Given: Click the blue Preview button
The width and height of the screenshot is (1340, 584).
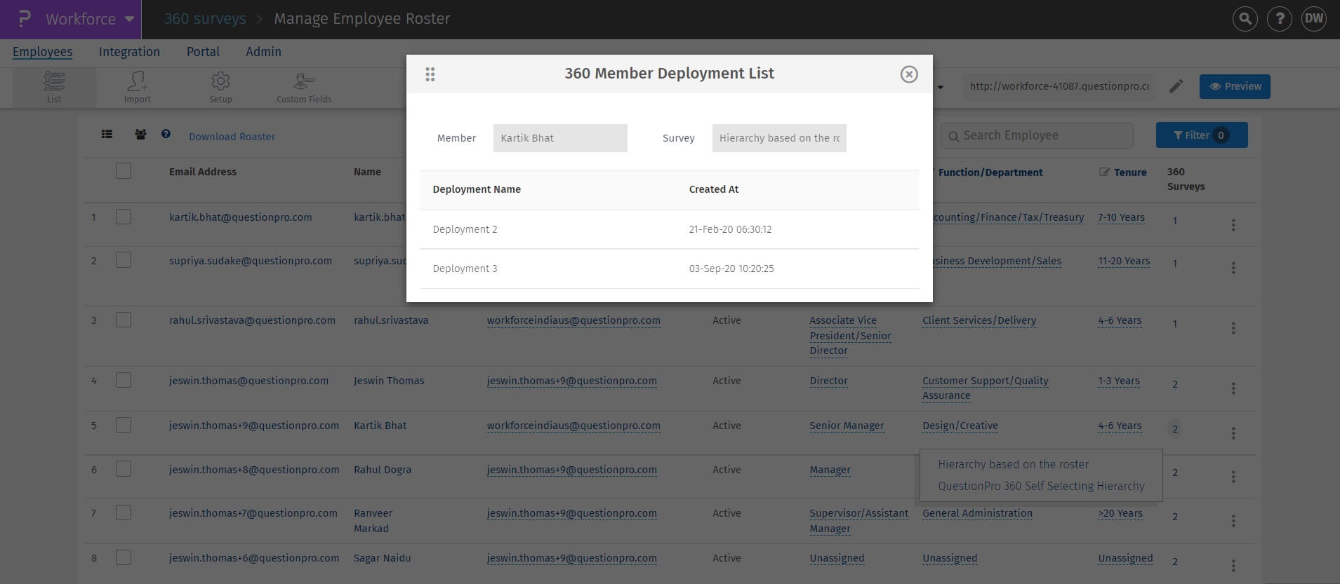Looking at the screenshot, I should (1235, 86).
